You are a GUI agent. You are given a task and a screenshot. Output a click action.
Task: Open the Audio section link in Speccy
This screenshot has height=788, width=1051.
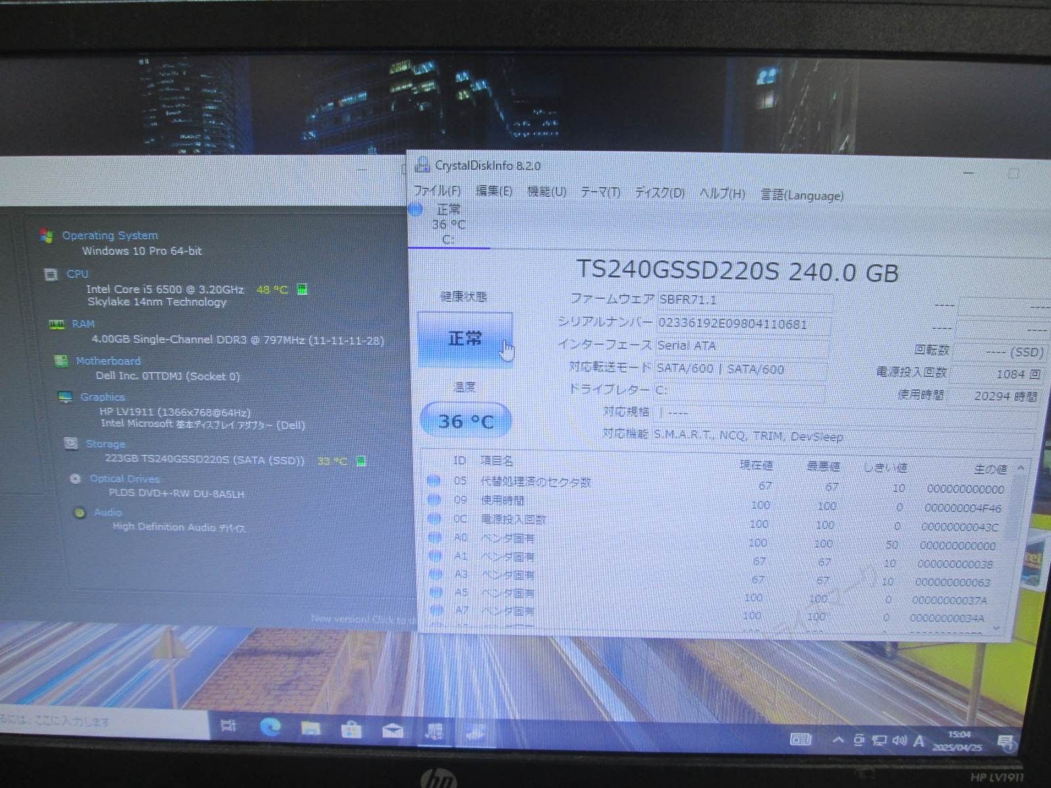[108, 512]
